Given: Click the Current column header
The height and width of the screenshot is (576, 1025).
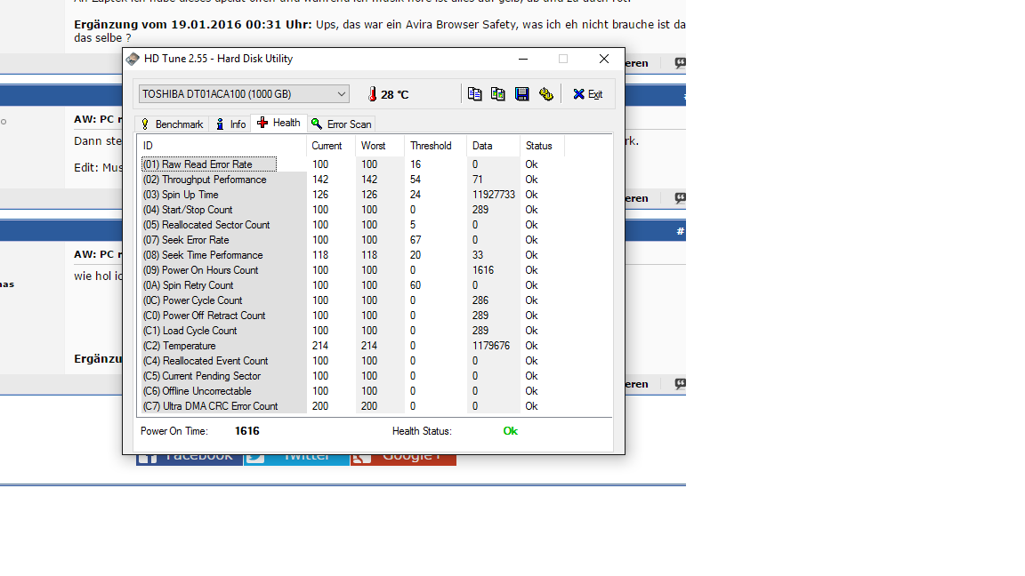Looking at the screenshot, I should (331, 146).
